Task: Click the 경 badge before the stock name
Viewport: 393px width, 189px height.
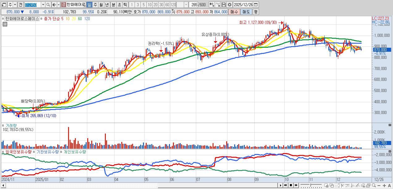Action: pos(64,5)
